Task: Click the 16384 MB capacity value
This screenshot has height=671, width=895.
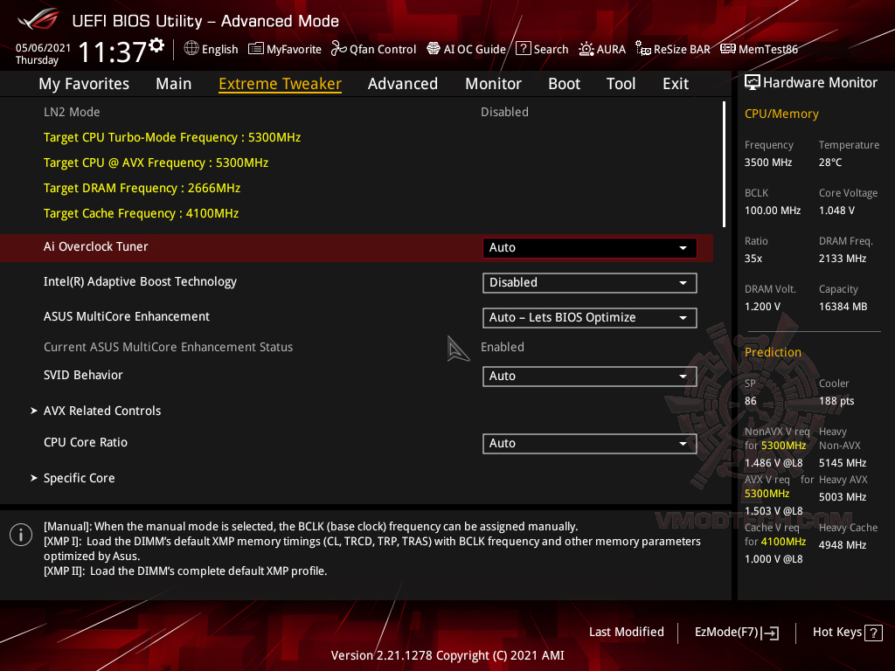Action: point(843,307)
